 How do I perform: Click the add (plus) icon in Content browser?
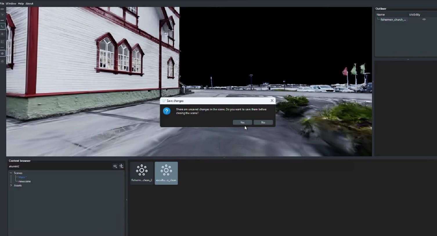tap(121, 166)
